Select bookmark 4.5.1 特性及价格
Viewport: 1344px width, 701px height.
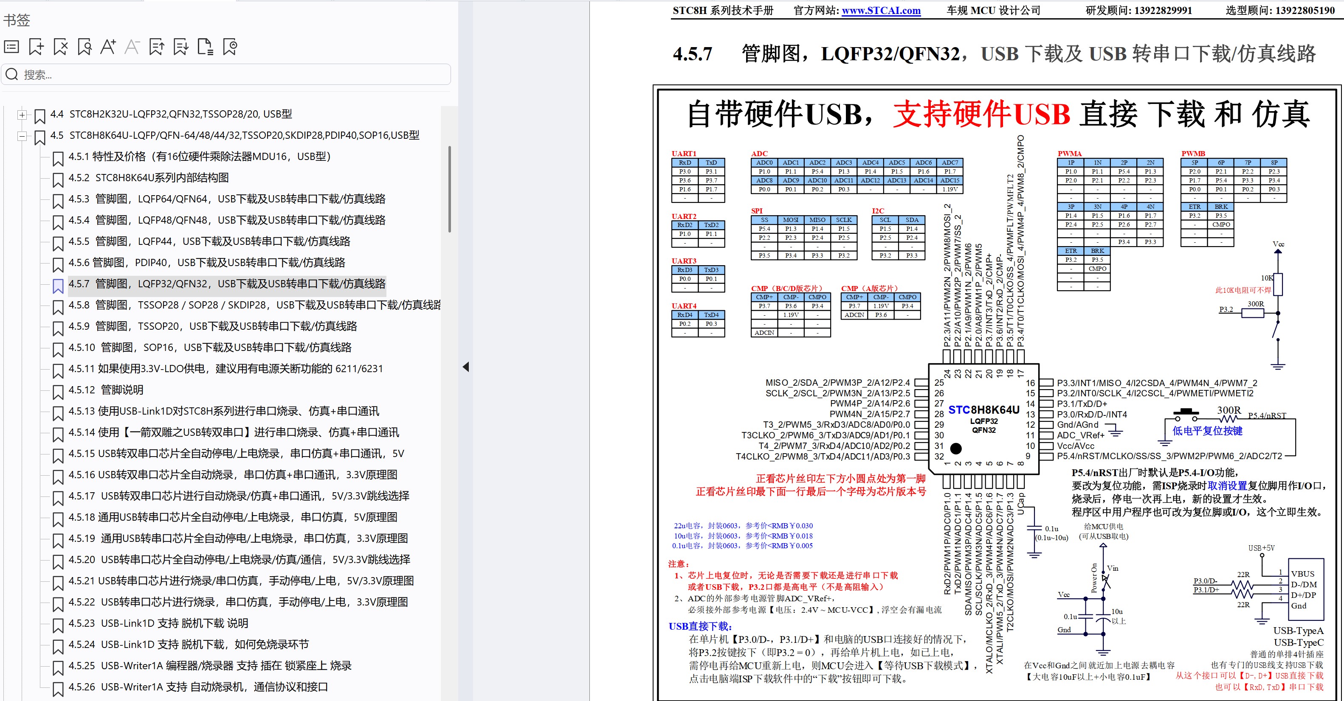[x=198, y=156]
